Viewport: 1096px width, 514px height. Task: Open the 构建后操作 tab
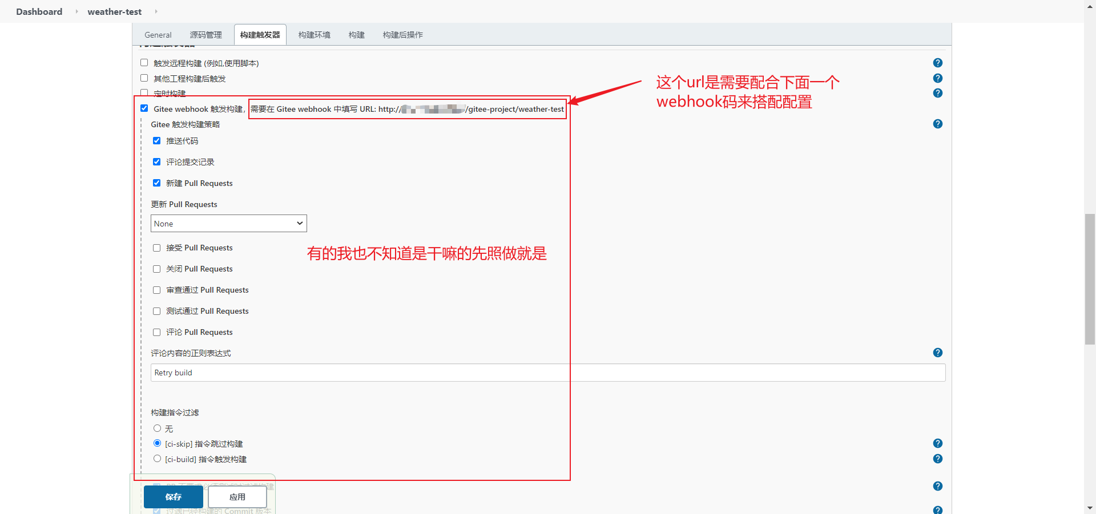pyautogui.click(x=402, y=35)
